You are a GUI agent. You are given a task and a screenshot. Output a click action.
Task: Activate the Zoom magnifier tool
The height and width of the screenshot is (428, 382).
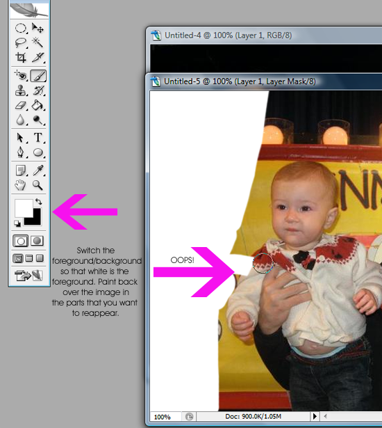click(38, 185)
